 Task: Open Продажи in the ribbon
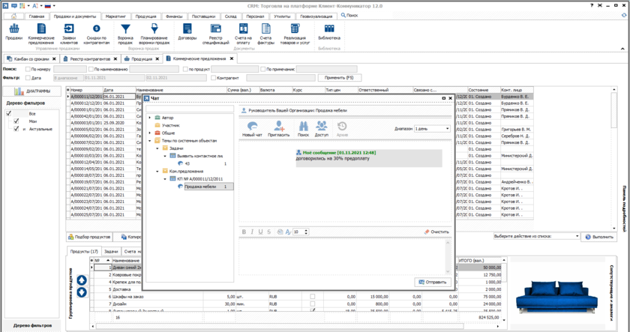(14, 32)
